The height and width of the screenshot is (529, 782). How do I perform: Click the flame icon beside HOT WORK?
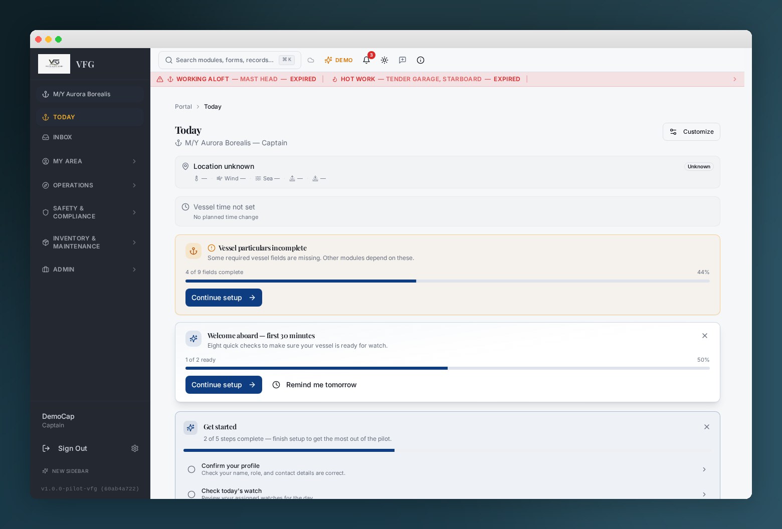click(335, 79)
